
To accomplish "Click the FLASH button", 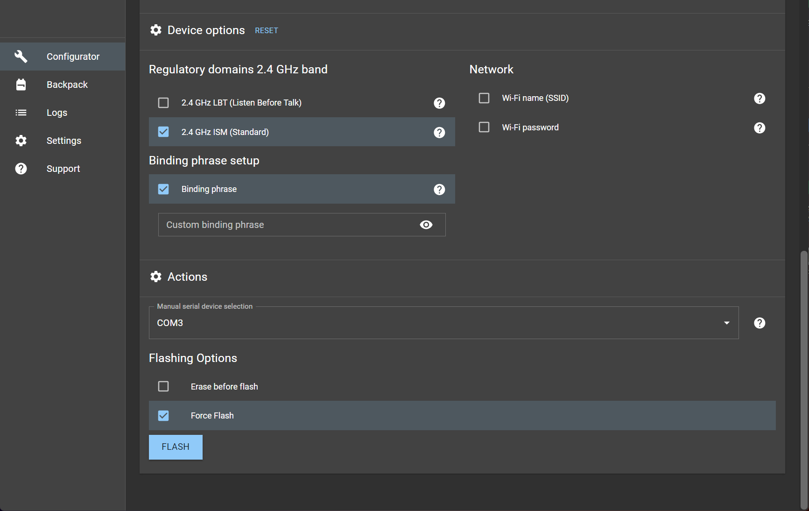I will [176, 447].
